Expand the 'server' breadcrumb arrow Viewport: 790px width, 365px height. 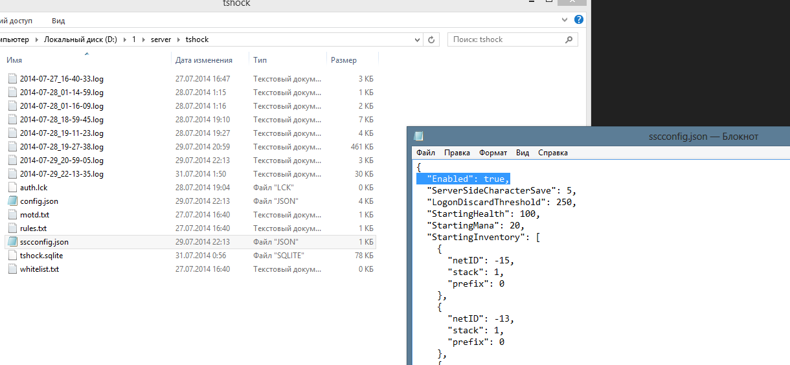(x=178, y=39)
